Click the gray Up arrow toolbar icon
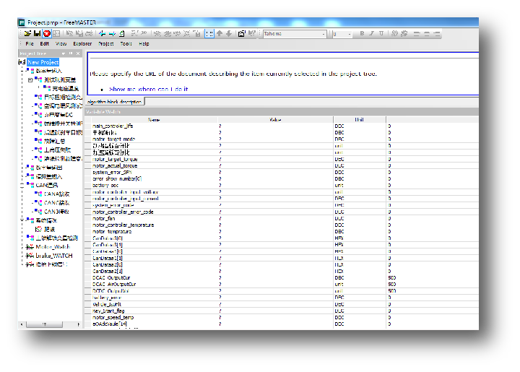Screen dimensions: 520x372 click(x=220, y=33)
